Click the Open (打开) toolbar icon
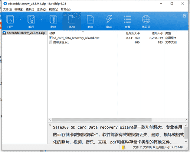This screenshot has width=190, height=152. point(10,19)
